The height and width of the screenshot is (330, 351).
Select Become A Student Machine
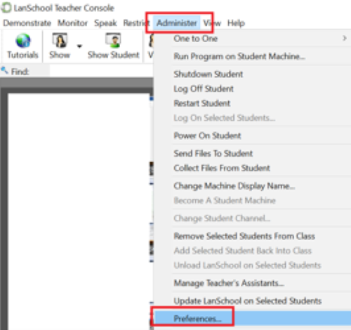pyautogui.click(x=225, y=201)
